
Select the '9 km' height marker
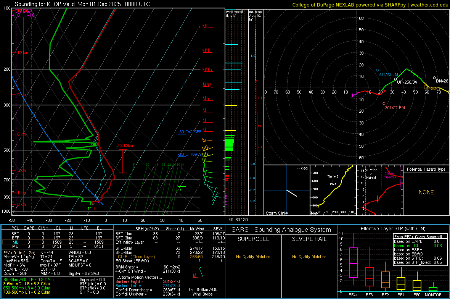click(21, 95)
